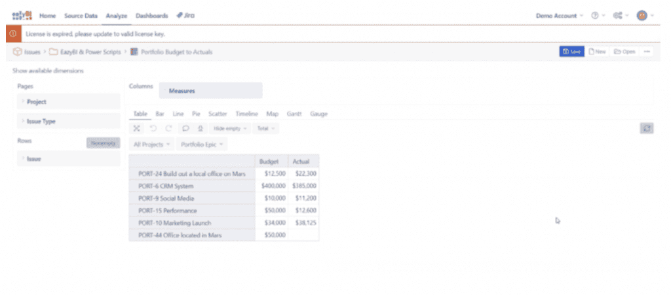The image size is (671, 295).
Task: Click the Actual column header
Action: point(303,162)
